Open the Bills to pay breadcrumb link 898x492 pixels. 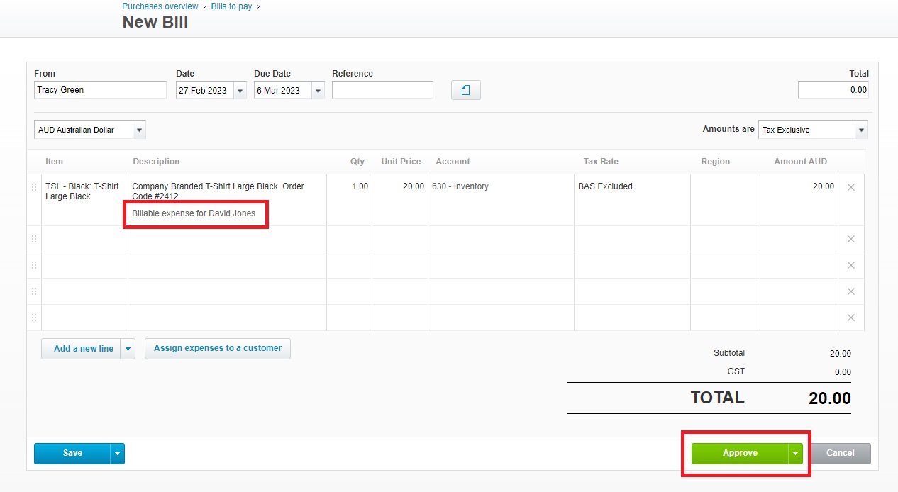pyautogui.click(x=231, y=6)
